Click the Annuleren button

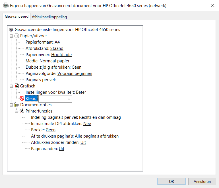tap(202, 181)
